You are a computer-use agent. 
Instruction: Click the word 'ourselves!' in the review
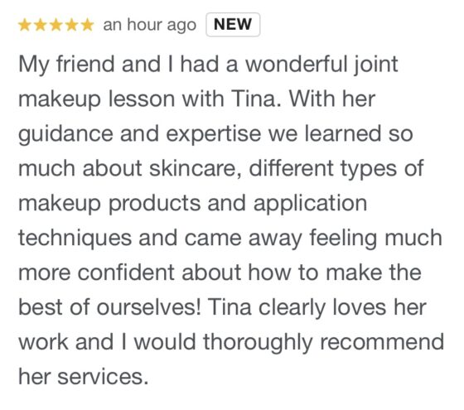click(148, 307)
